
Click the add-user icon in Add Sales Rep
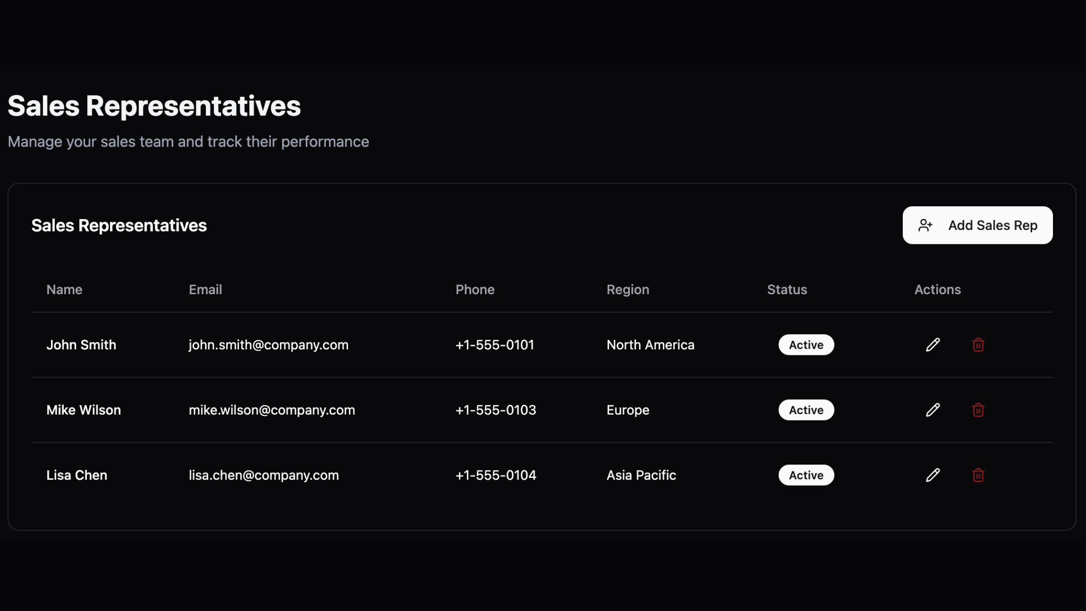(x=925, y=225)
